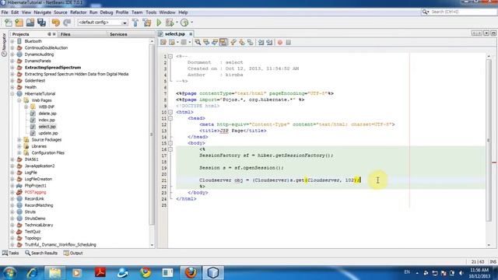Screen dimensions: 498x280
Task: Open the Search Results panel button
Action: point(41,253)
